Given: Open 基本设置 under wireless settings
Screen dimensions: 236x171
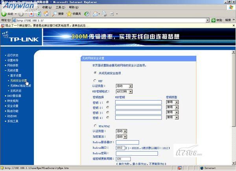Looking at the screenshot, I should coord(16,75).
